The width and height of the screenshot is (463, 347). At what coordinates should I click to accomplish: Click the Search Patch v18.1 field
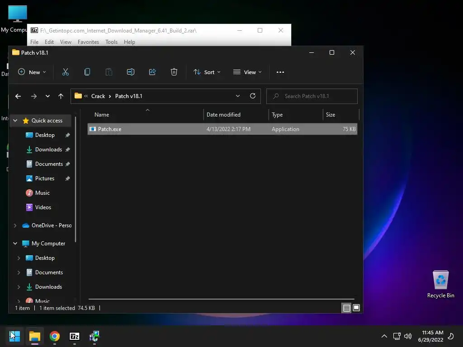click(312, 96)
